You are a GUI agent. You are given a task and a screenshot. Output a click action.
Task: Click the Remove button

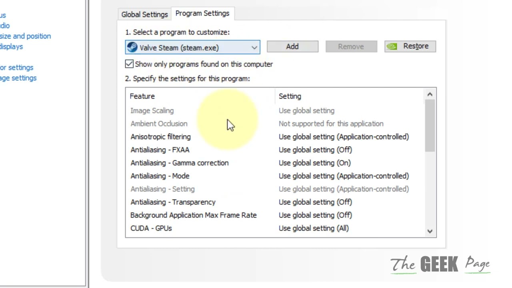(x=351, y=46)
